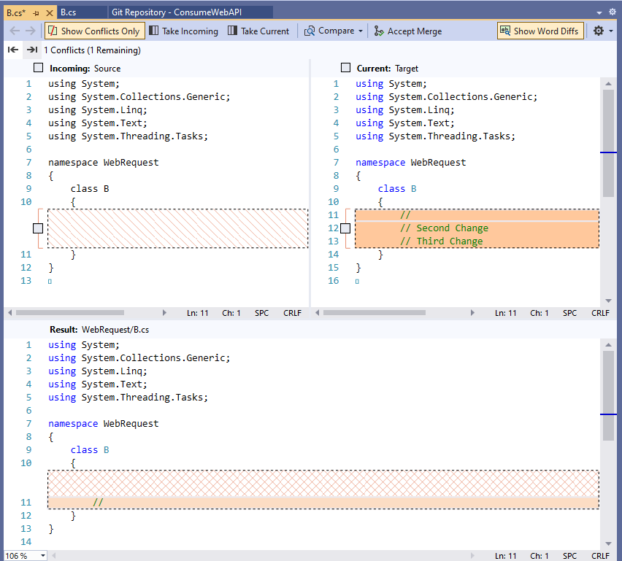
Task: Click the Accept Merge icon
Action: [x=378, y=31]
